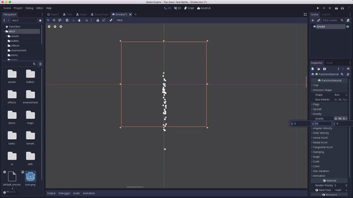
Task: Click the play project button
Action: [x=318, y=8]
